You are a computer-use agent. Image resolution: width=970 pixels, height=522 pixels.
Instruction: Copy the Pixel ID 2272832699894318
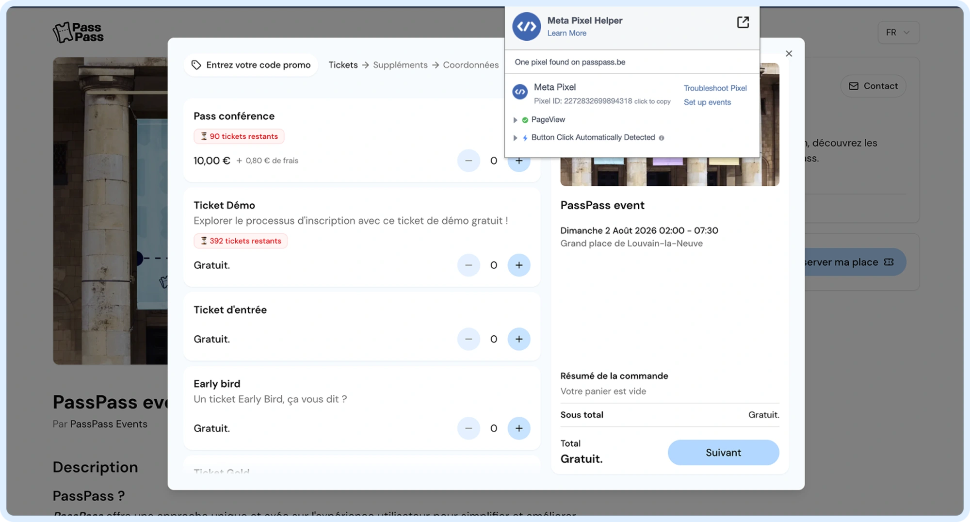point(602,101)
